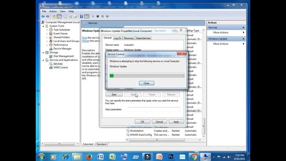Viewport: 286px width, 161px height.
Task: Switch to the Dependencies tab
Action: [x=143, y=38]
